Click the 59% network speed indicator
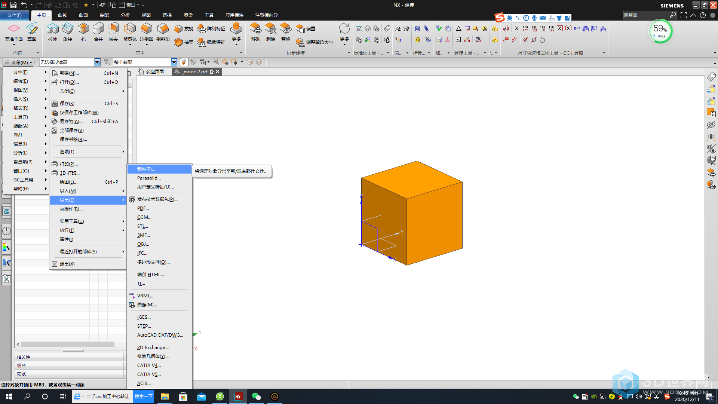718x404 pixels. point(660,31)
